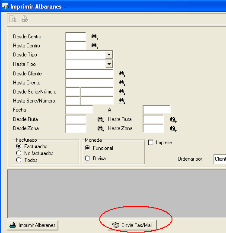The width and height of the screenshot is (226, 233).
Task: Expand the Hasta Tipo dropdown
Action: pos(109,64)
